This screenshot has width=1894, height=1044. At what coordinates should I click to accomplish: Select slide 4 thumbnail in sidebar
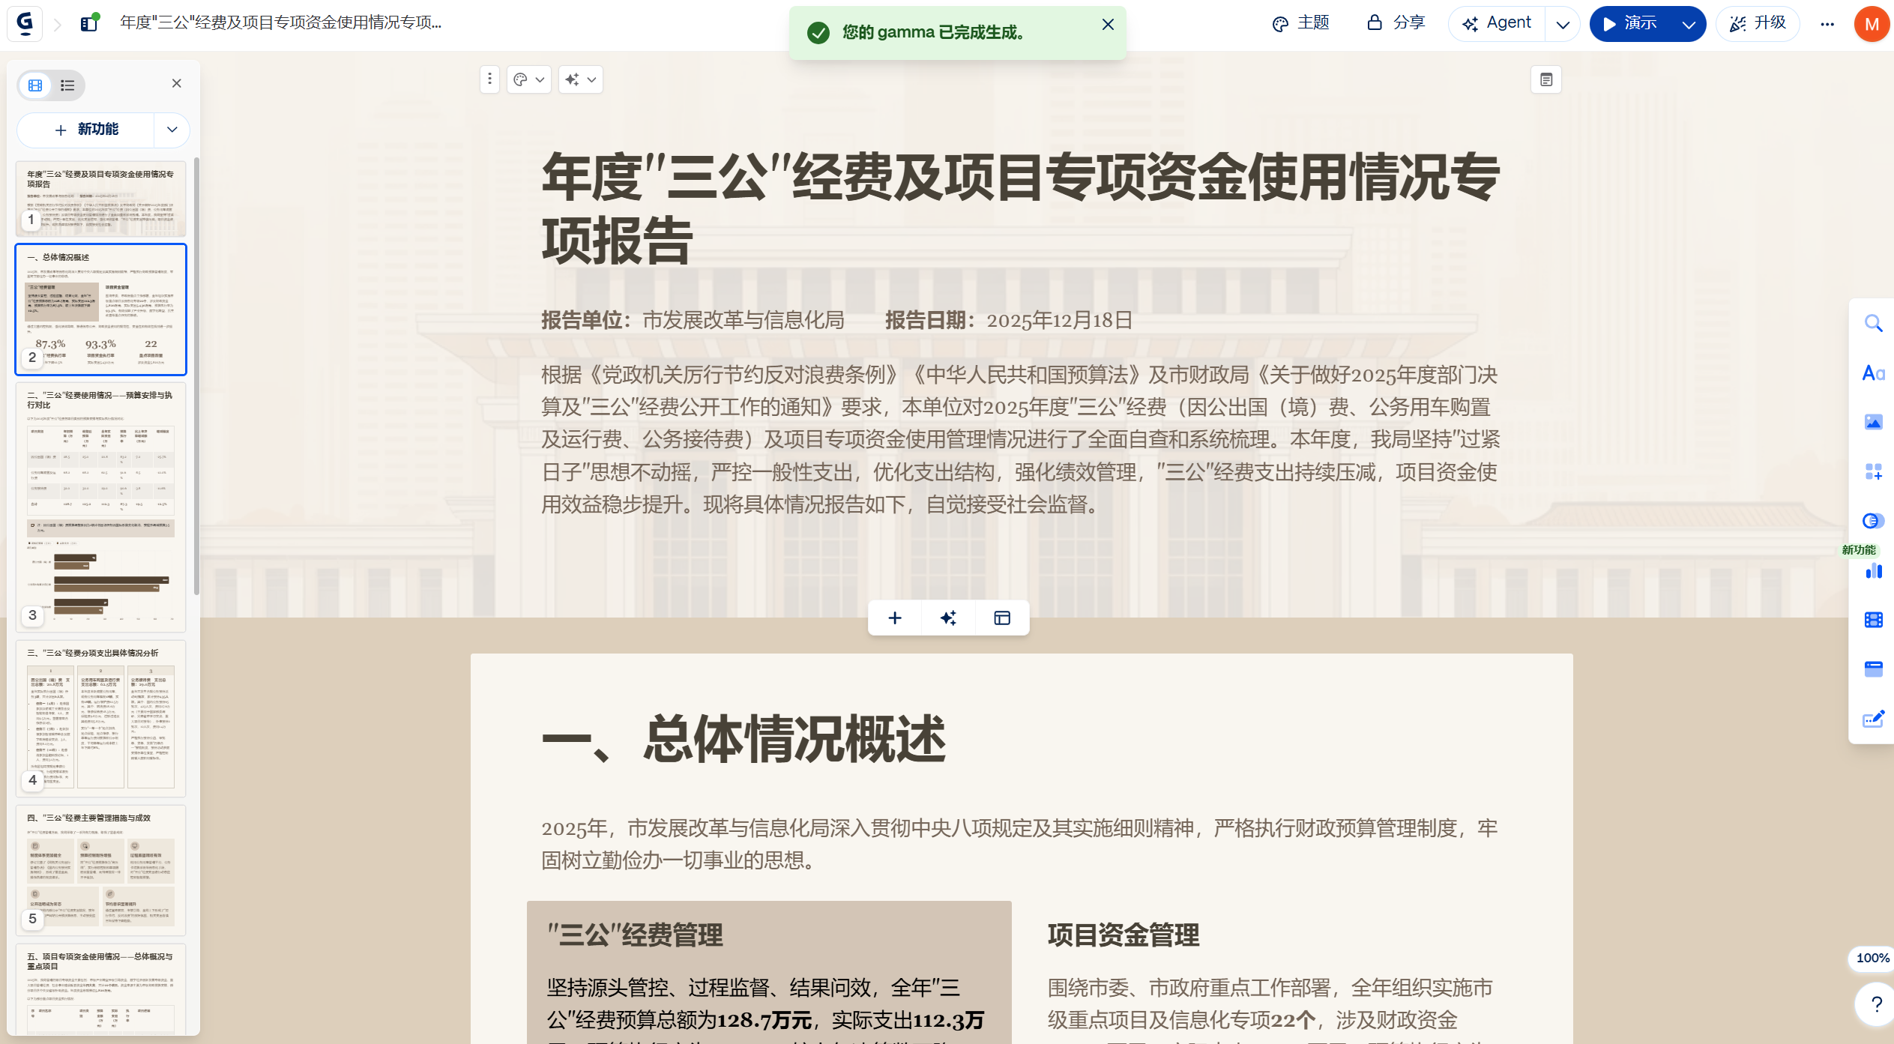101,718
